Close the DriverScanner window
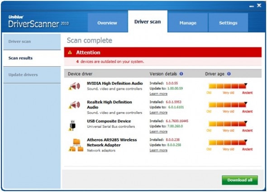 259,5
